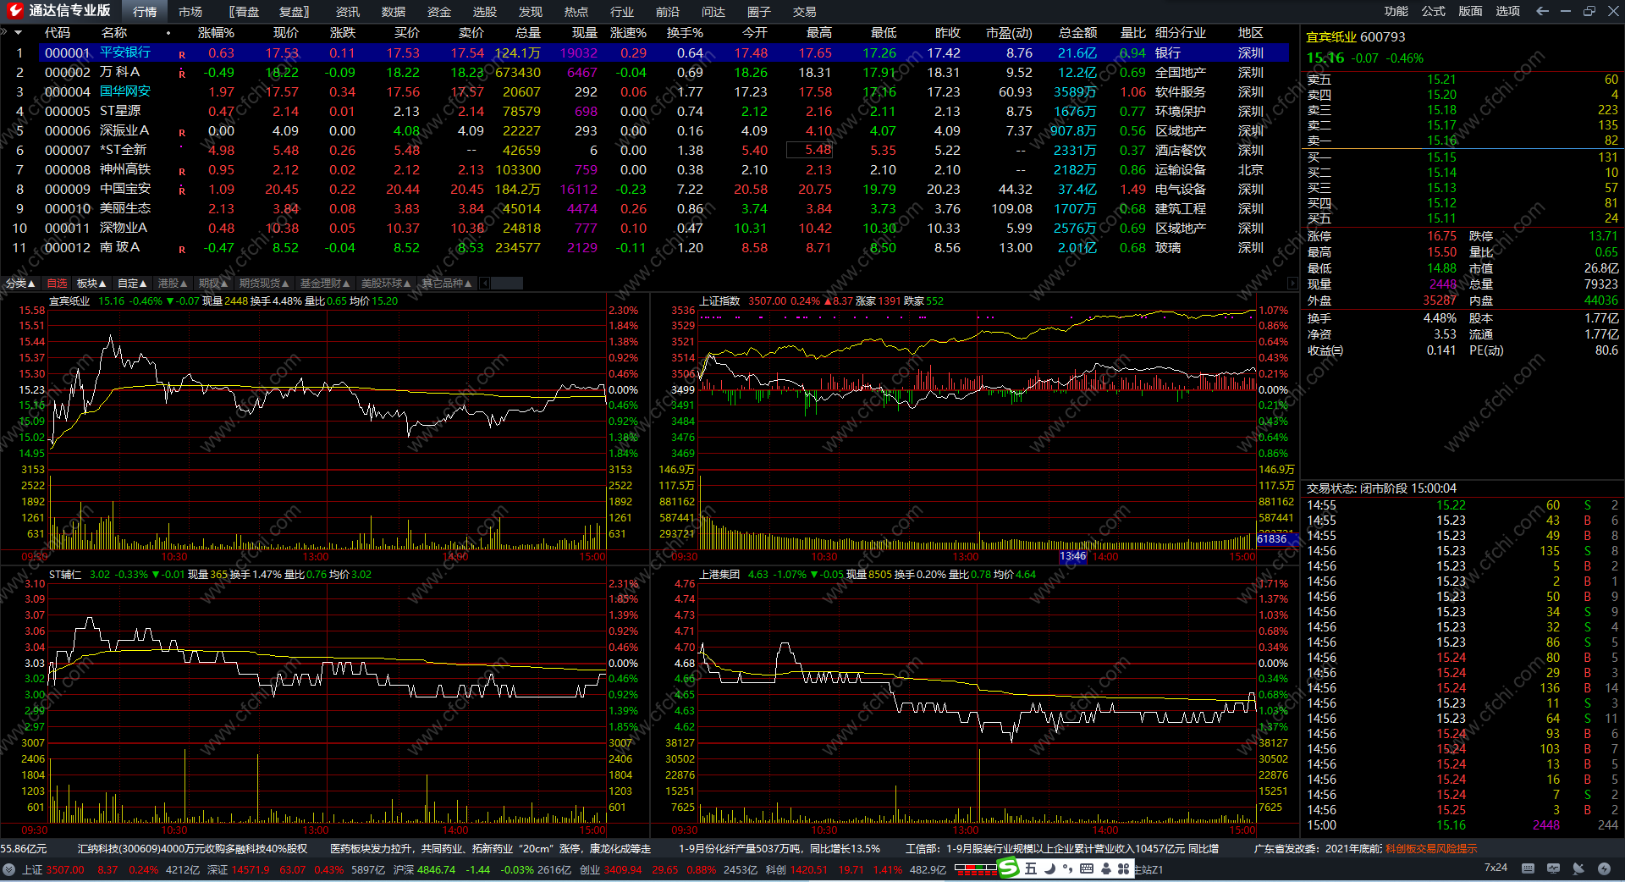This screenshot has width=1625, height=882.
Task: Click the 科创板交易风险提示 ticker link
Action: [1431, 848]
